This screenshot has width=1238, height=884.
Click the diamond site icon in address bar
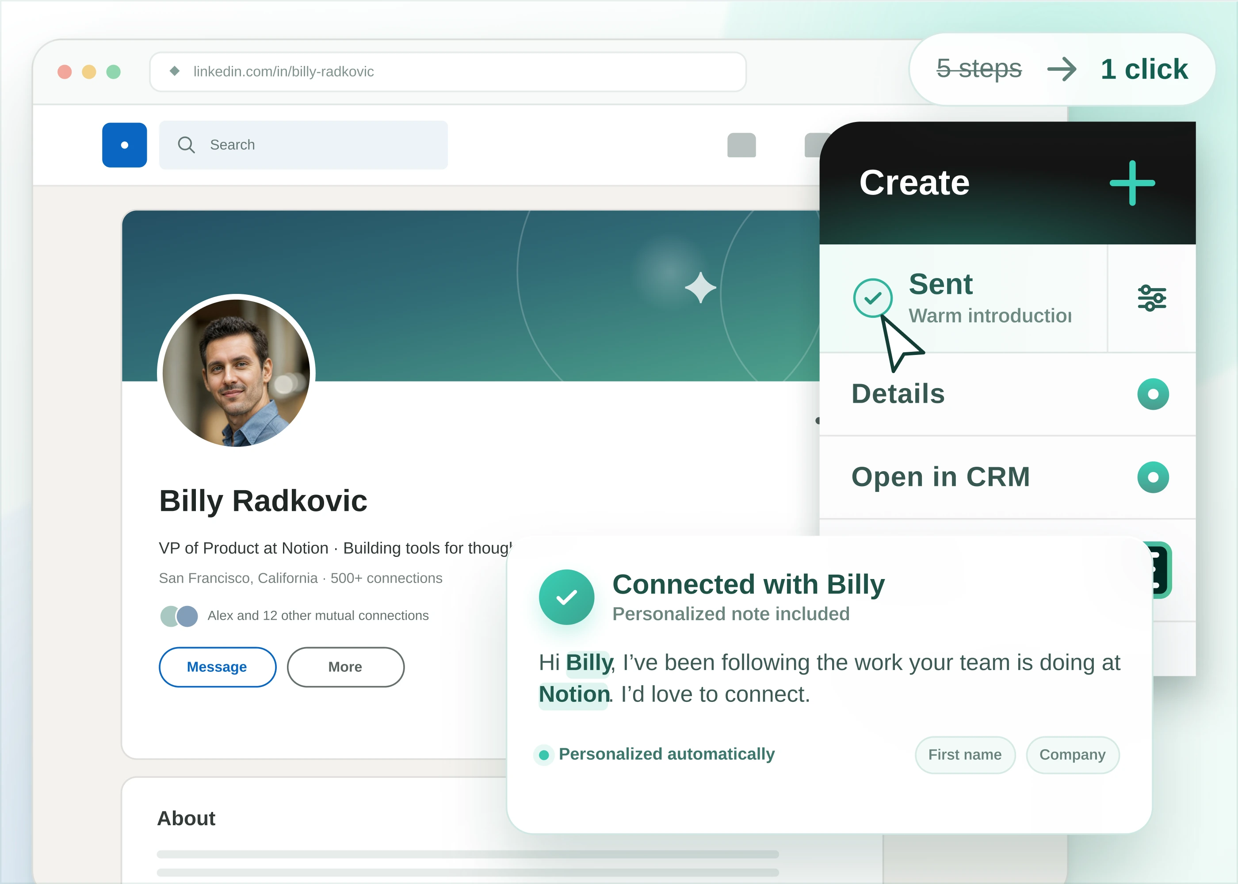click(174, 71)
